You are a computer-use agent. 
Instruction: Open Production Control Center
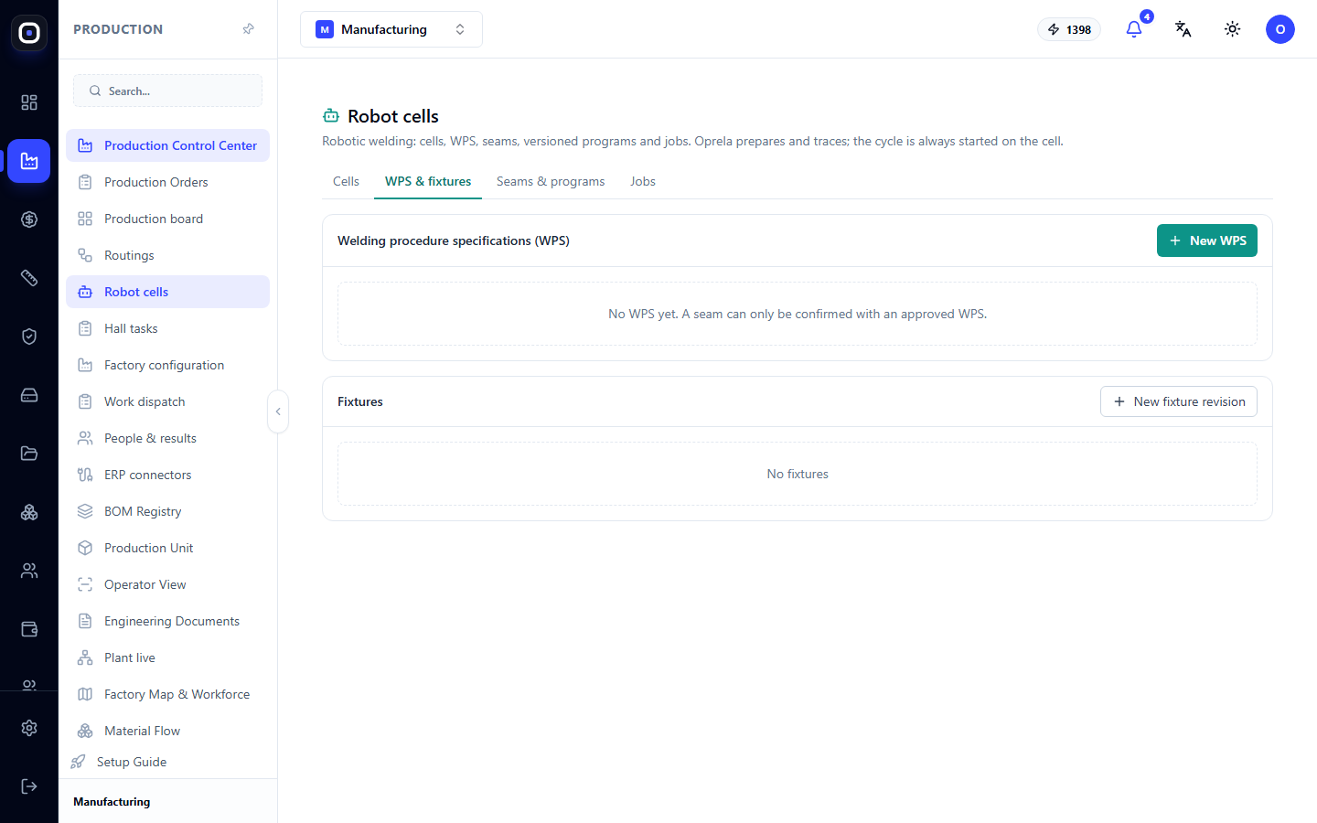click(167, 145)
